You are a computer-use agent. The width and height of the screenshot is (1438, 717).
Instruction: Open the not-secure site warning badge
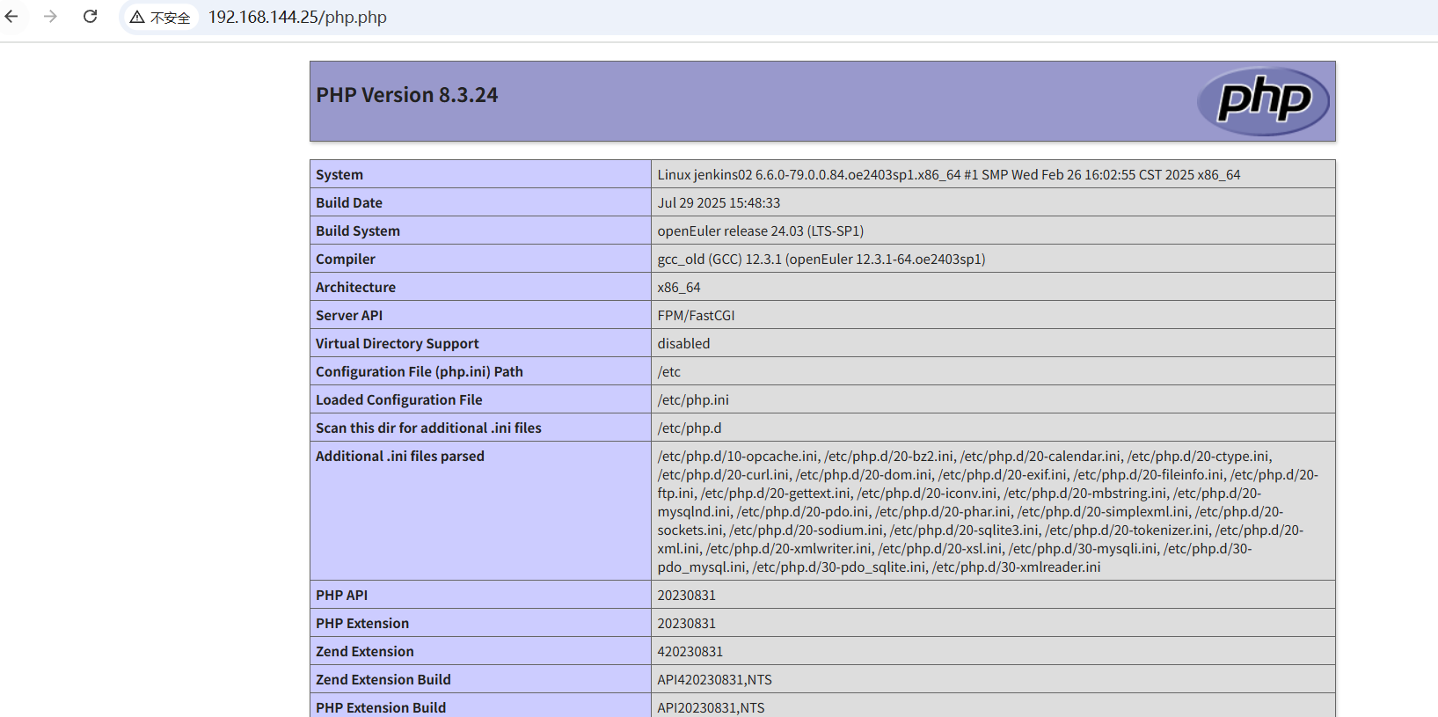click(x=160, y=18)
